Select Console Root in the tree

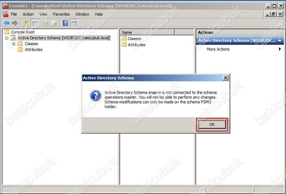pos(23,32)
